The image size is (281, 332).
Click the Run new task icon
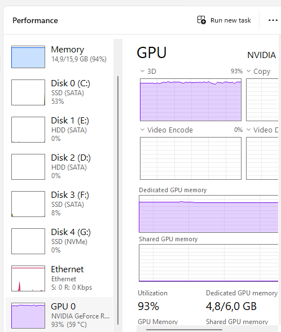point(201,20)
